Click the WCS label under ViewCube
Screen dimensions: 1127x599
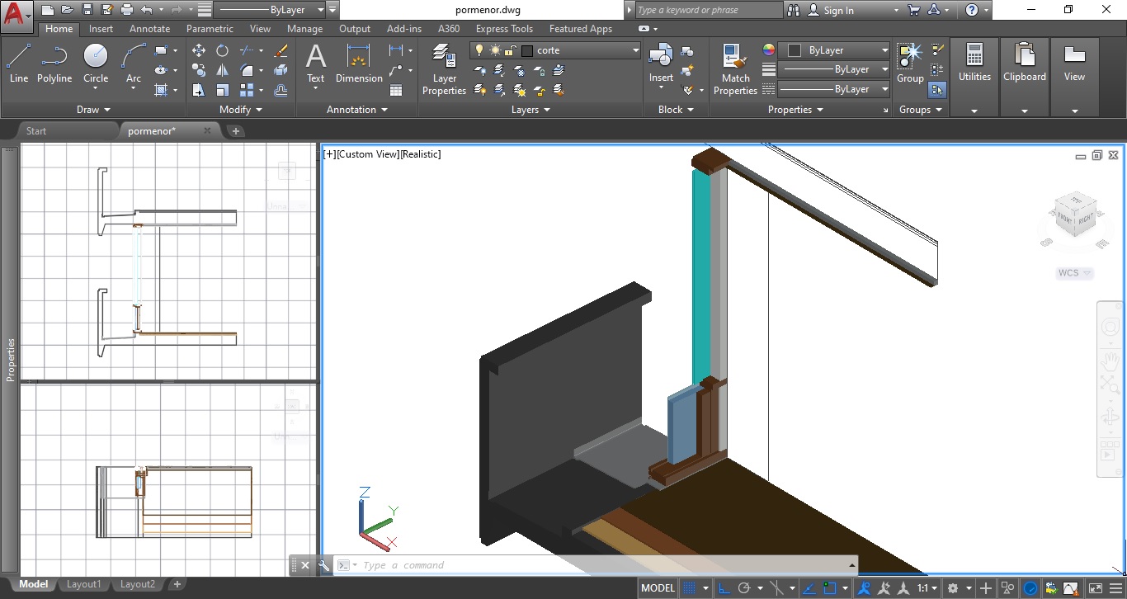(1075, 273)
